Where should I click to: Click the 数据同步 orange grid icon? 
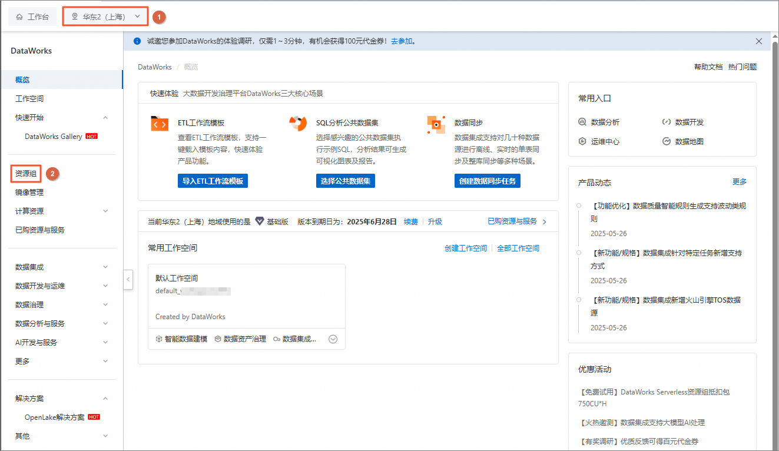(x=436, y=124)
